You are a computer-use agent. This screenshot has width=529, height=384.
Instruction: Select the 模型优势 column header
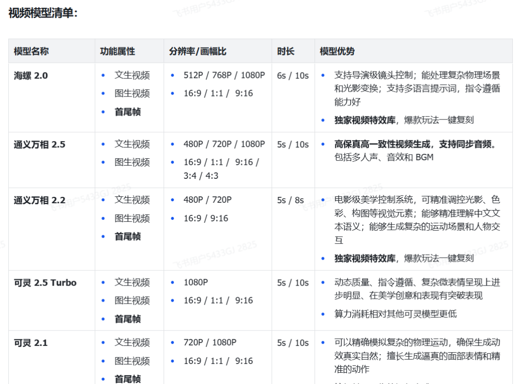click(x=337, y=51)
